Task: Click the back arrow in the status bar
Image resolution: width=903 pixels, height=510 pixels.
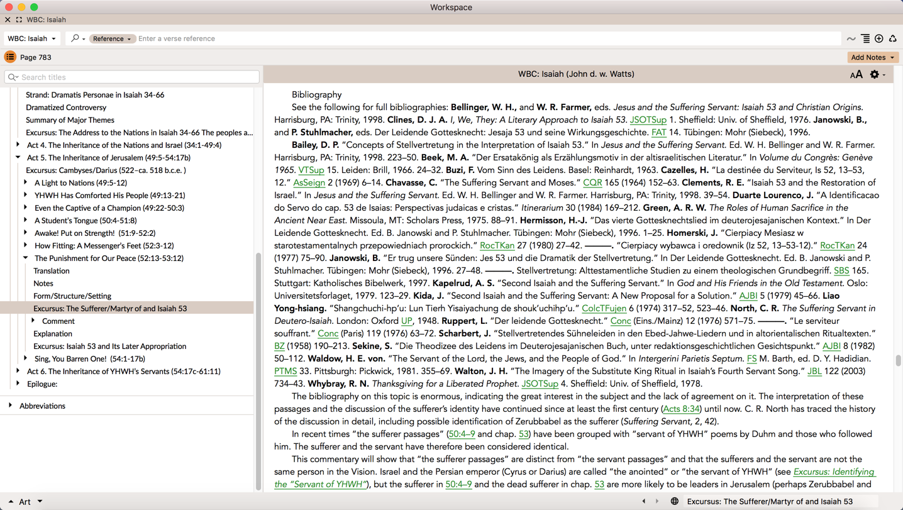Action: click(643, 501)
